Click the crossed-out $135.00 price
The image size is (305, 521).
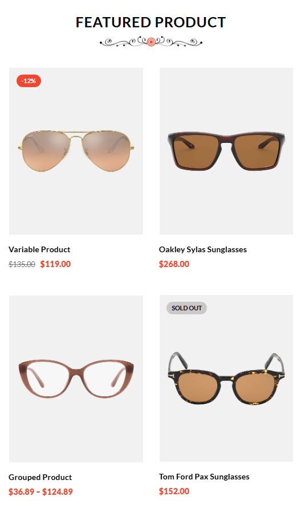click(x=22, y=264)
